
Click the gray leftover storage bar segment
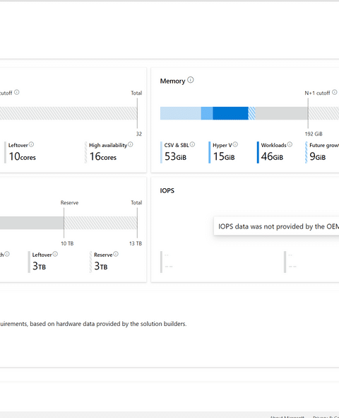point(32,223)
